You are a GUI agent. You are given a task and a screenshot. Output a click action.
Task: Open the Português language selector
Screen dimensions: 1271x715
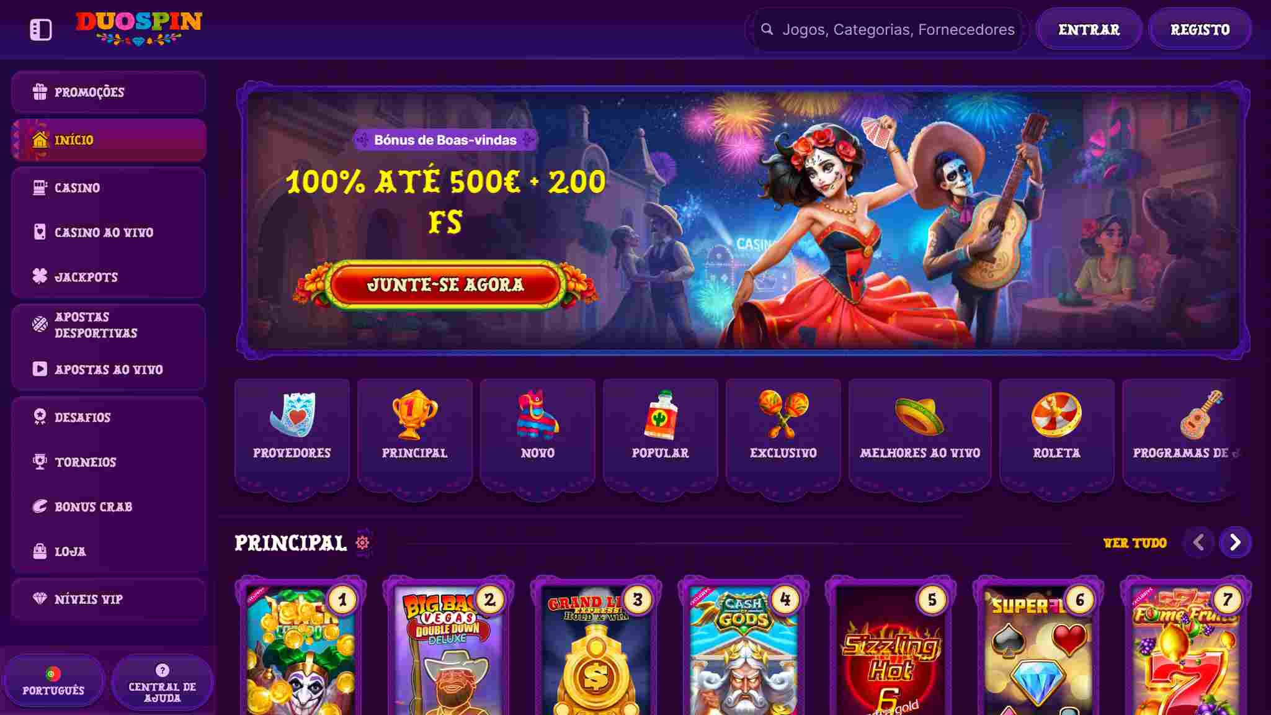[53, 681]
